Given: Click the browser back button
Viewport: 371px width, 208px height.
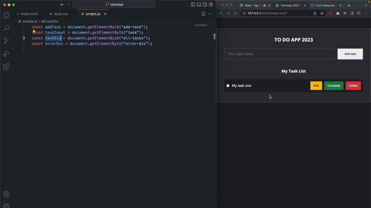Looking at the screenshot, I should pos(221,13).
